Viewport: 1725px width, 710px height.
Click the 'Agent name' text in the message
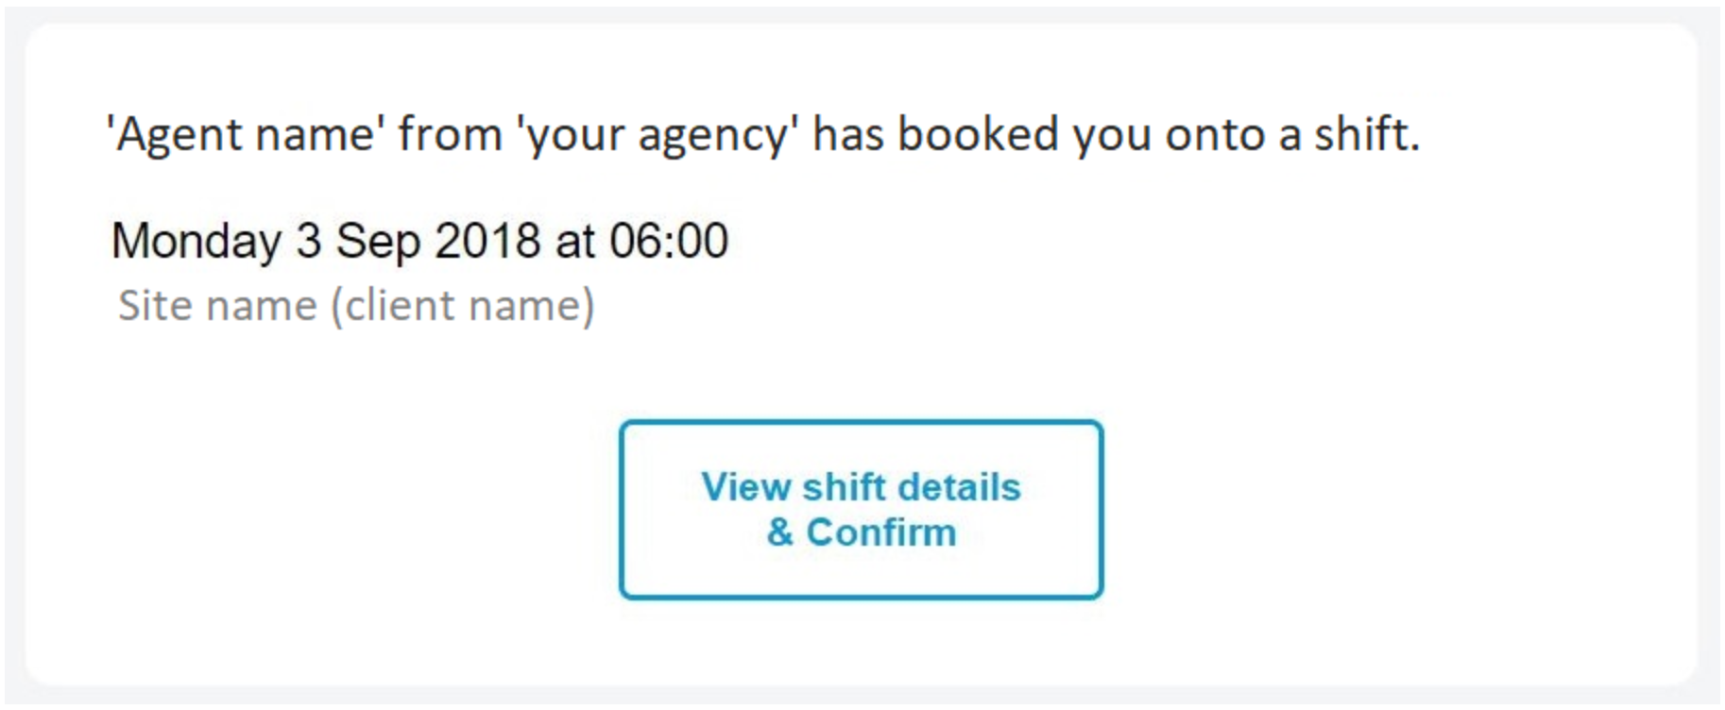pos(246,134)
